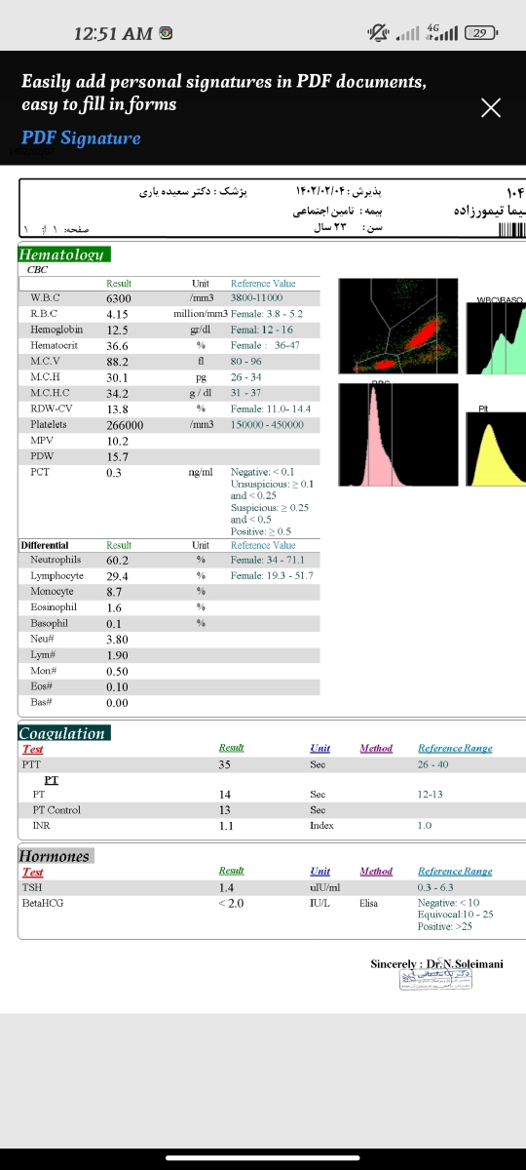Tap the Hemoglobin result 12.5
Image resolution: width=526 pixels, height=1170 pixels.
click(117, 330)
